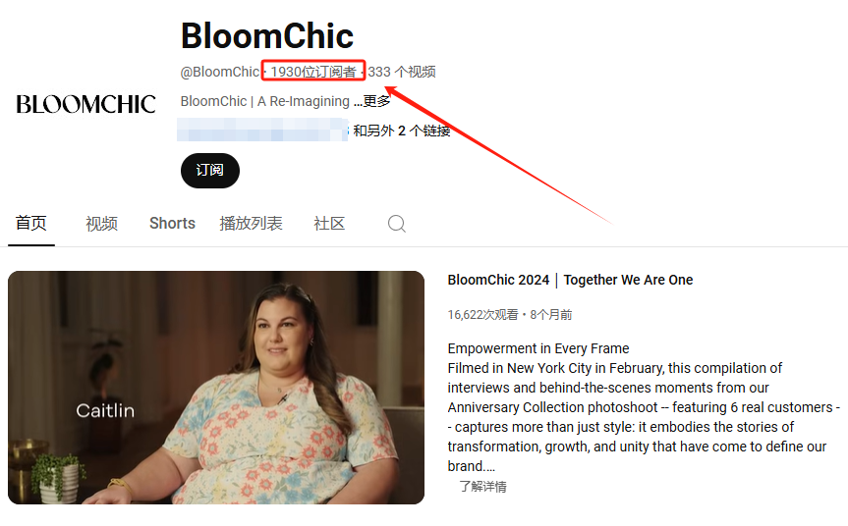The width and height of the screenshot is (848, 526).
Task: Click the BLOOMCHIC channel logo avatar
Action: [86, 104]
